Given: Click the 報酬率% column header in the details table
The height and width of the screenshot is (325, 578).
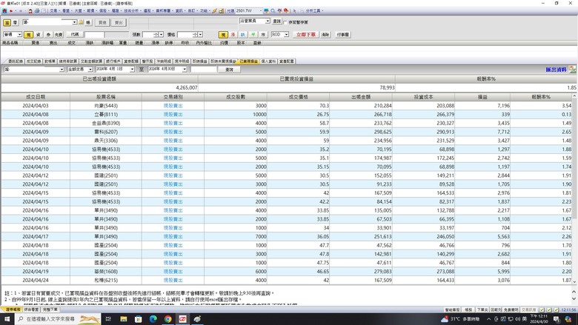Looking at the screenshot, I should [x=541, y=97].
